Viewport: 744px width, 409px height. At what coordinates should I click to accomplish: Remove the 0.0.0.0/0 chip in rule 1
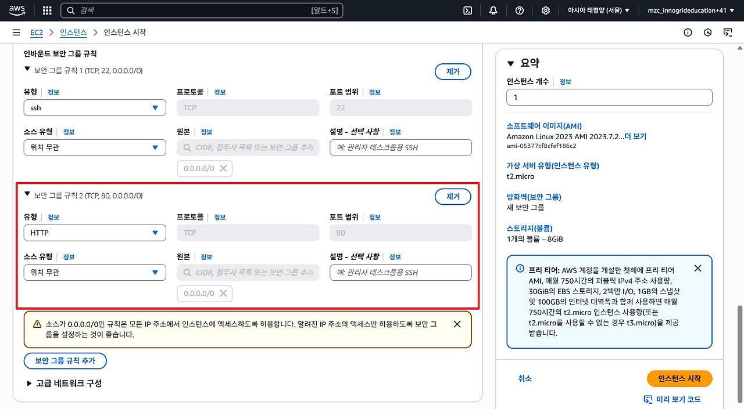click(x=223, y=169)
